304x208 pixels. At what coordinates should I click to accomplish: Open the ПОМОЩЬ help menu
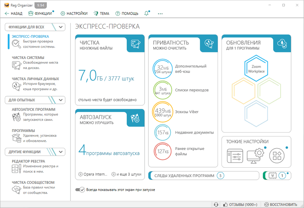click(127, 13)
